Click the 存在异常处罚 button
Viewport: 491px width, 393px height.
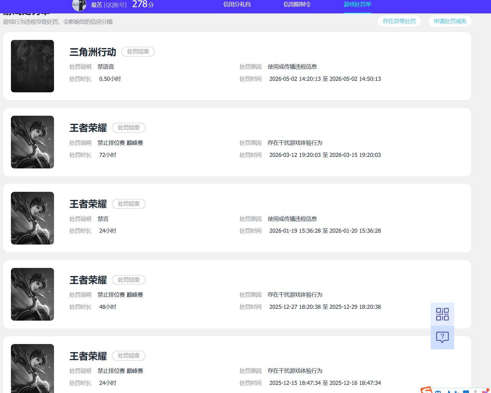pyautogui.click(x=399, y=21)
